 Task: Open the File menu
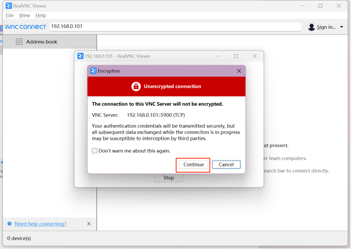point(9,16)
